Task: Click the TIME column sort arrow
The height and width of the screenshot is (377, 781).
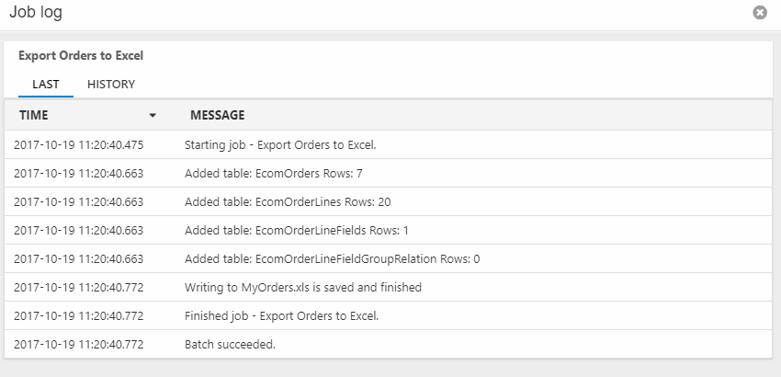Action: (153, 116)
